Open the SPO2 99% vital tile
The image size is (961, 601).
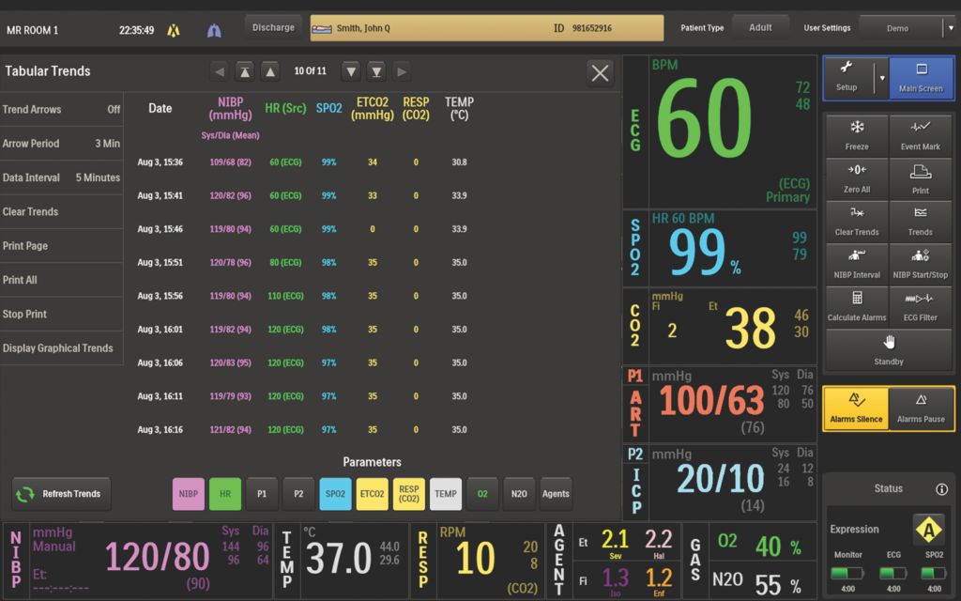[720, 249]
